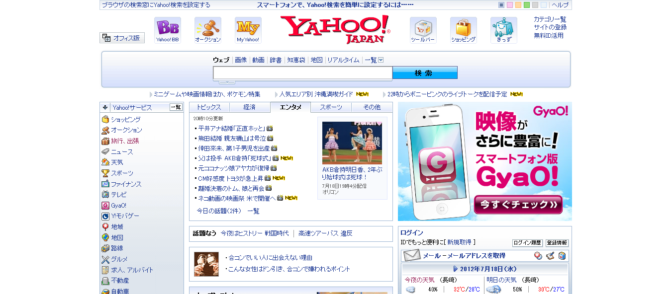Image resolution: width=671 pixels, height=294 pixels.
Task: Click the 旅行、出張 suitcase icon
Action: click(x=105, y=141)
